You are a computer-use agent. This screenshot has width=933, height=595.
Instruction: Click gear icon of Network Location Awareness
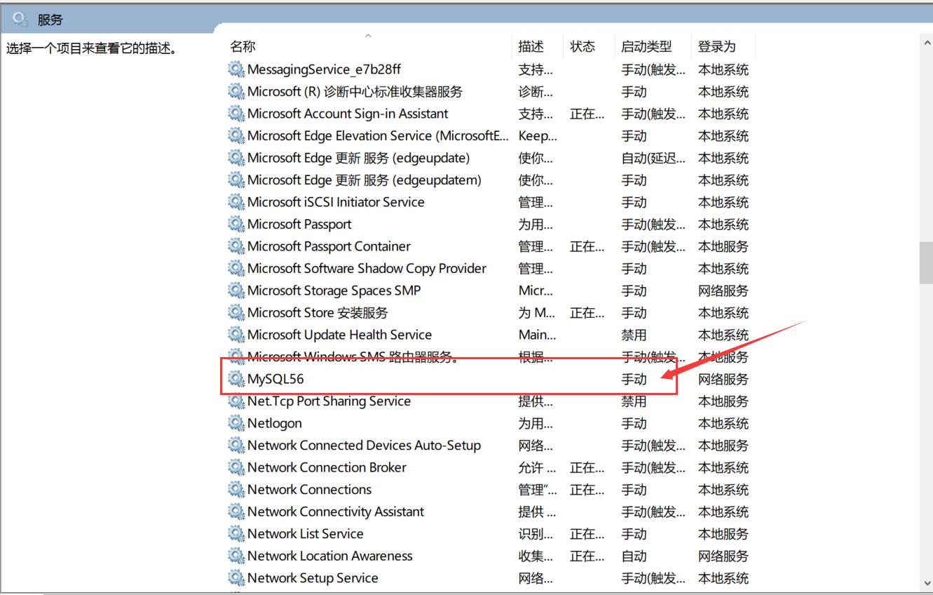(x=236, y=556)
